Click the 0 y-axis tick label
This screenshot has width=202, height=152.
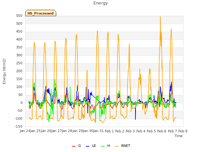(21, 103)
